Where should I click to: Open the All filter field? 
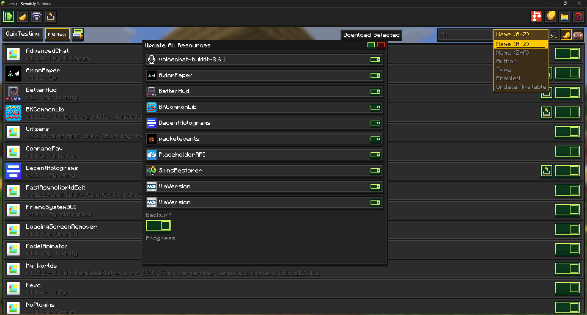(465, 35)
